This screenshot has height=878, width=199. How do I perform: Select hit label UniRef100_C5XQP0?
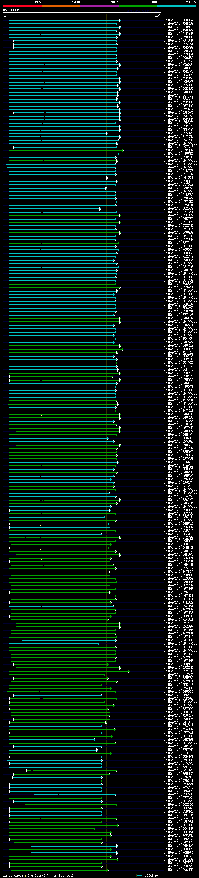coord(178,75)
